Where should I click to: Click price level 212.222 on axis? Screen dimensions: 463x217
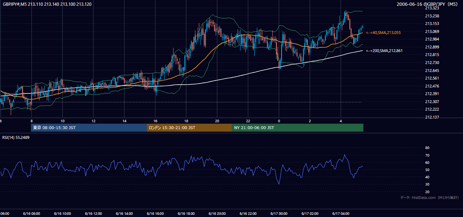coord(432,109)
